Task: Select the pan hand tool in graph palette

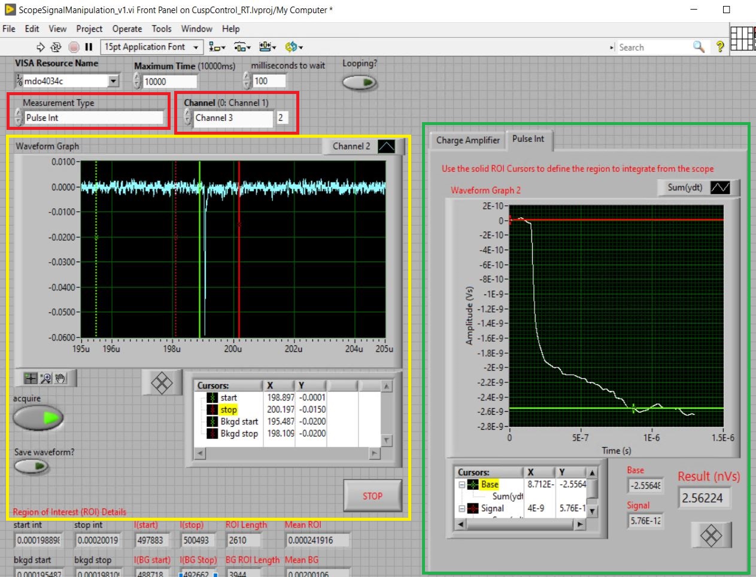Action: 60,378
